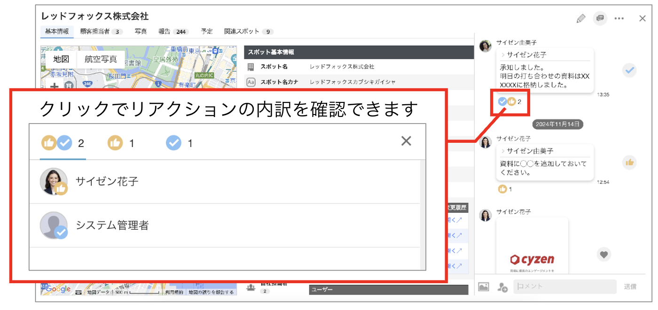Open the 写真 tab
This screenshot has height=310, width=658.
141,31
